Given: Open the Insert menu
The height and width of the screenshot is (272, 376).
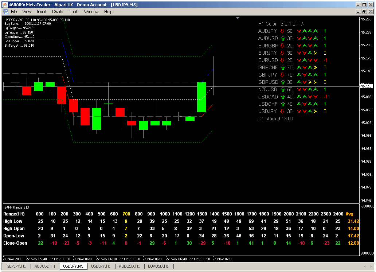Looking at the screenshot, I should 42,12.
